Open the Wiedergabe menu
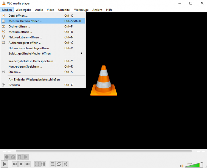 [23, 10]
